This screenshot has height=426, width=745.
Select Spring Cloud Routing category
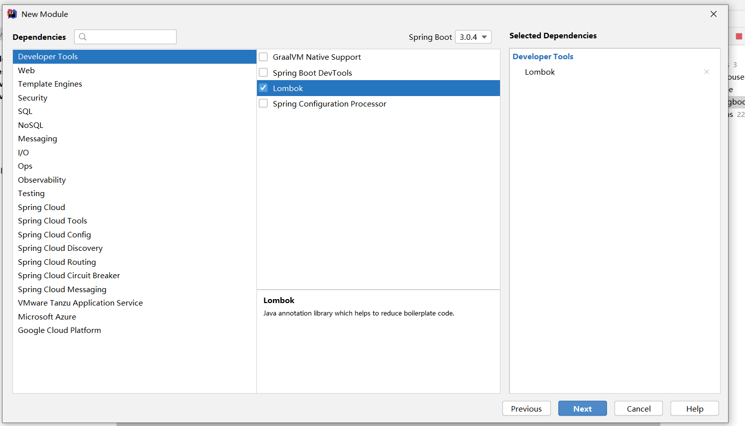[x=57, y=262]
